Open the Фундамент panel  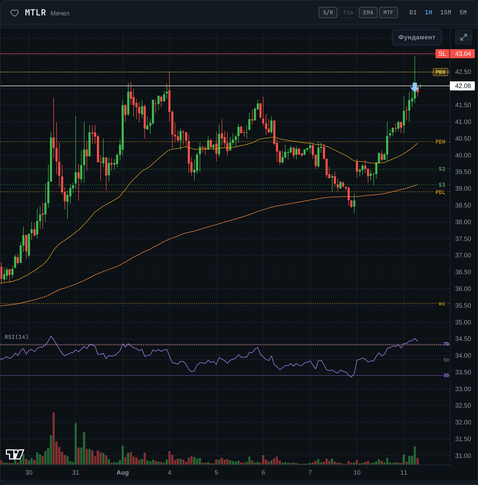(417, 37)
